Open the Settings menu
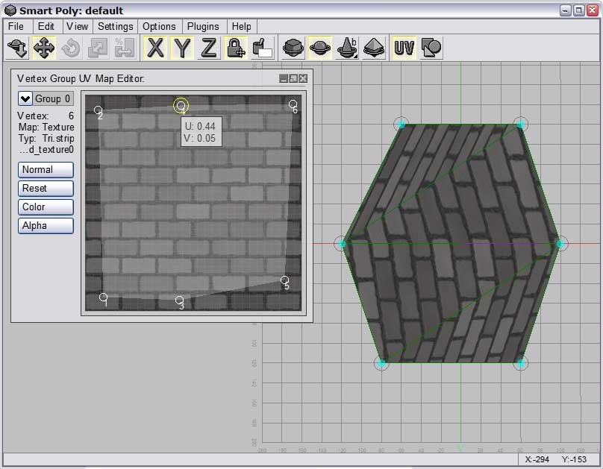Screen dimensions: 603x469 coord(115,26)
